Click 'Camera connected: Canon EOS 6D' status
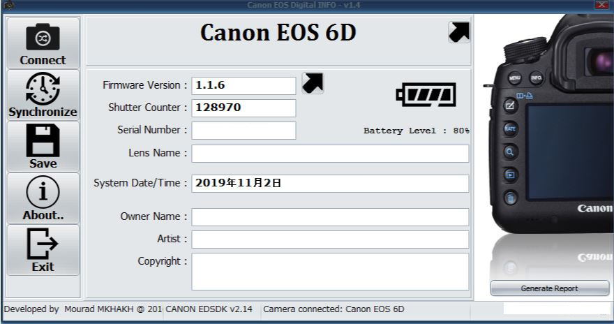 334,309
